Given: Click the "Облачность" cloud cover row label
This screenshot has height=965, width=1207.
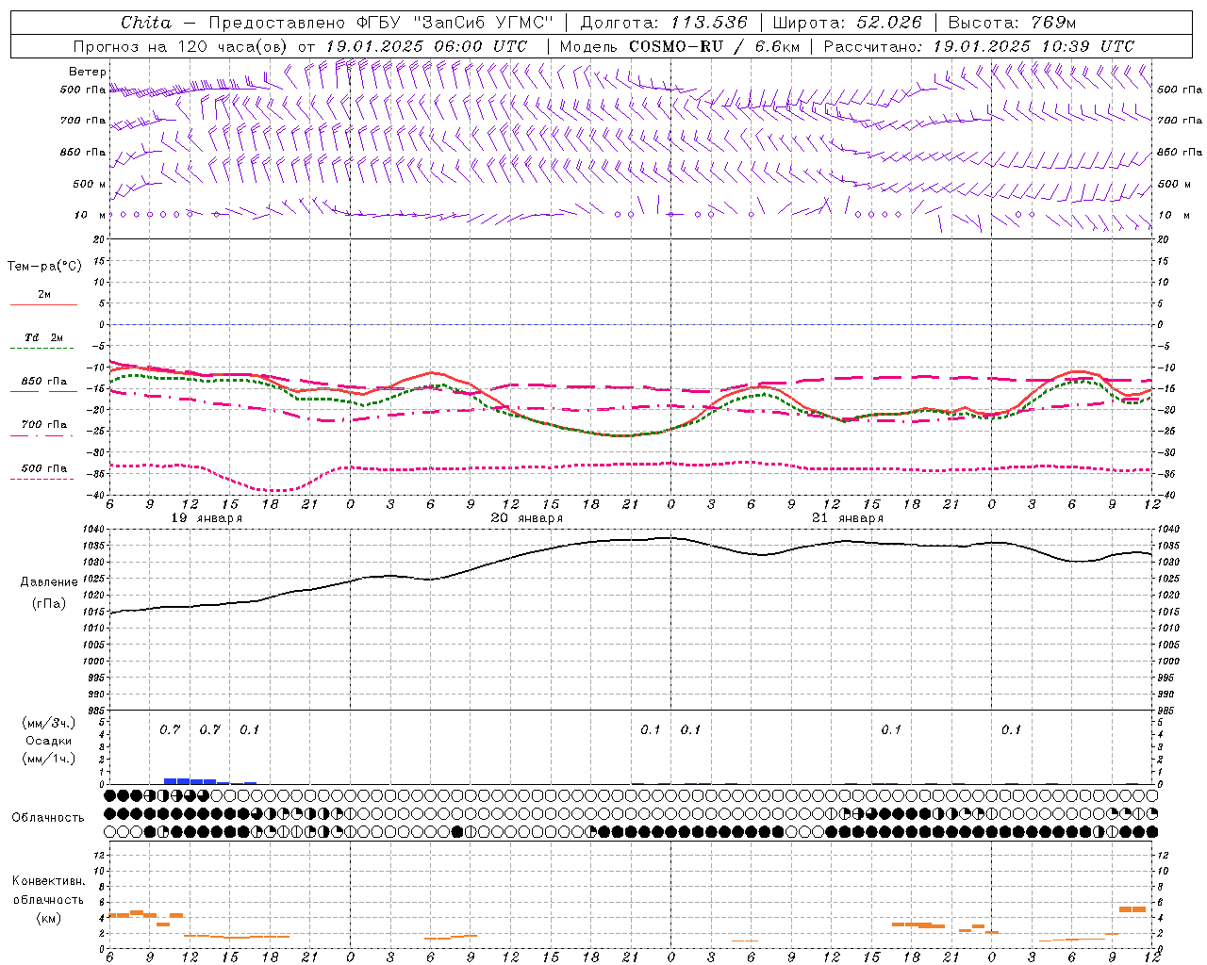Looking at the screenshot, I should coord(48,818).
